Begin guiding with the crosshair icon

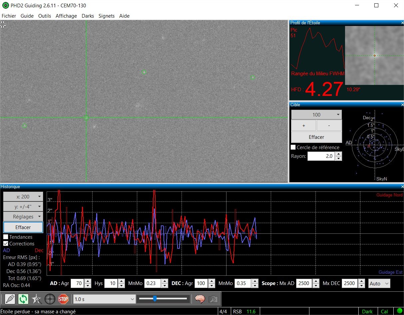point(50,299)
